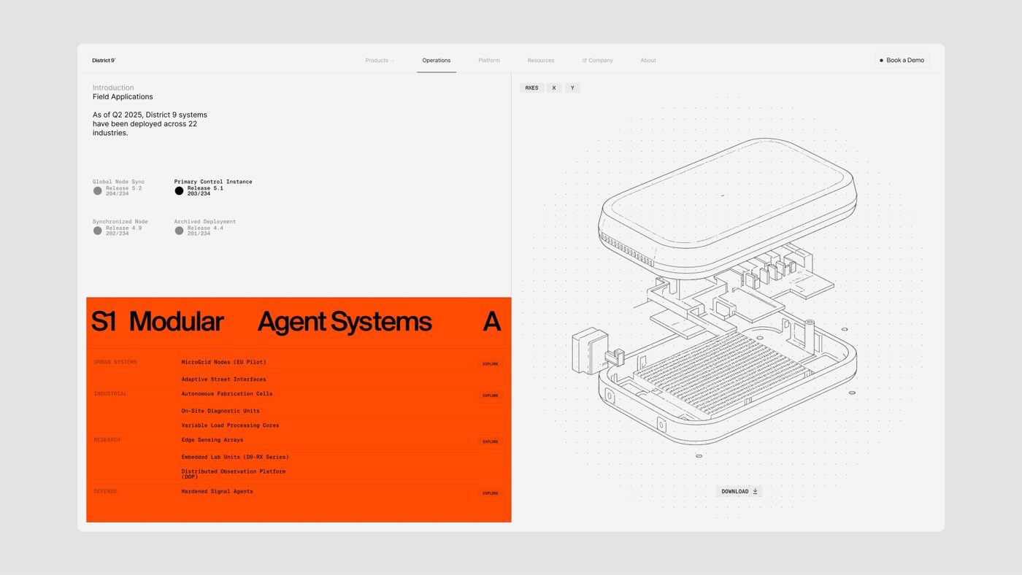The width and height of the screenshot is (1022, 575).
Task: Open the Resources nav item
Action: tap(541, 61)
